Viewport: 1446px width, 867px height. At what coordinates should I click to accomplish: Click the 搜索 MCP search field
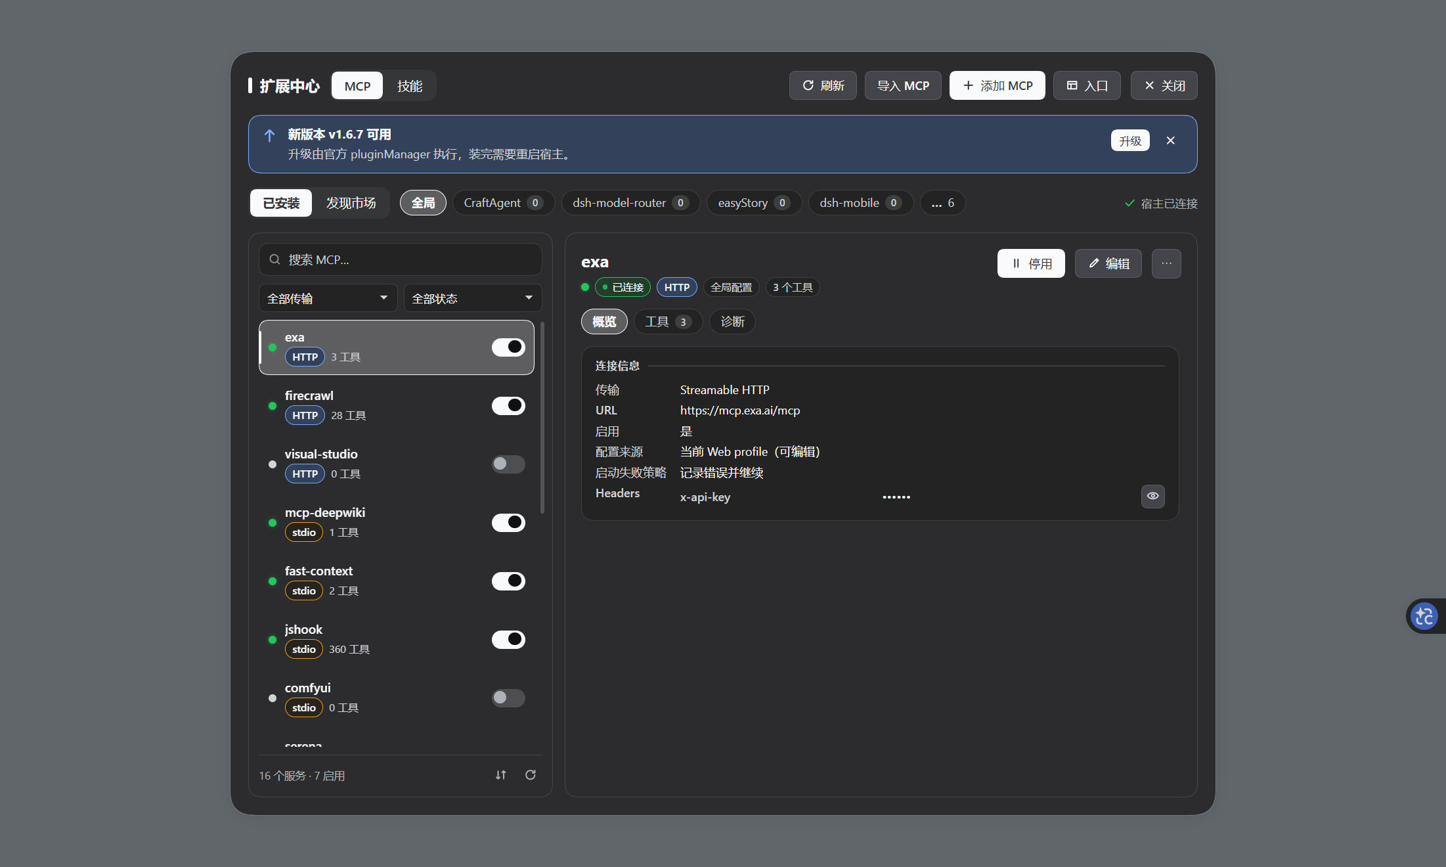click(401, 259)
